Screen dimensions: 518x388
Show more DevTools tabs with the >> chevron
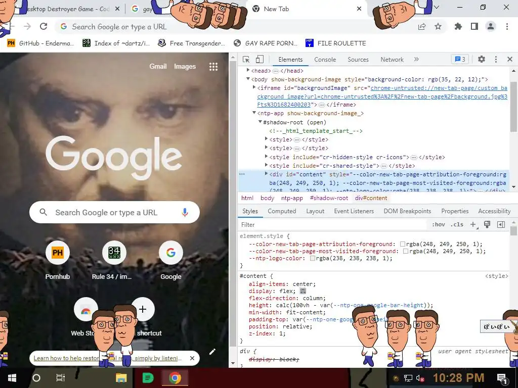coord(416,59)
